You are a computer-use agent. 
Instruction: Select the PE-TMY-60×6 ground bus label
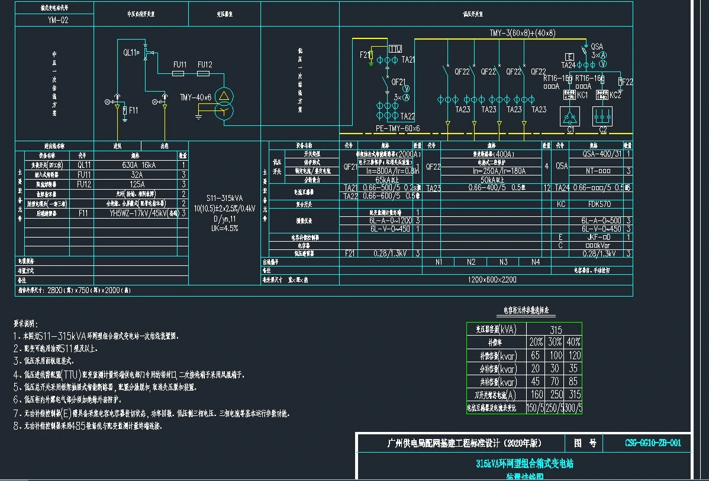point(397,128)
